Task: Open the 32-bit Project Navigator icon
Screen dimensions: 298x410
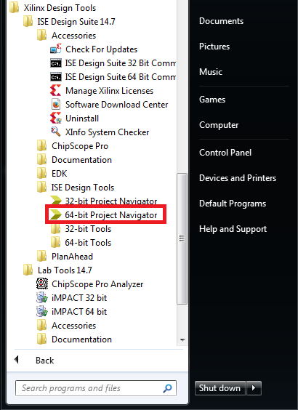Action: [56, 201]
